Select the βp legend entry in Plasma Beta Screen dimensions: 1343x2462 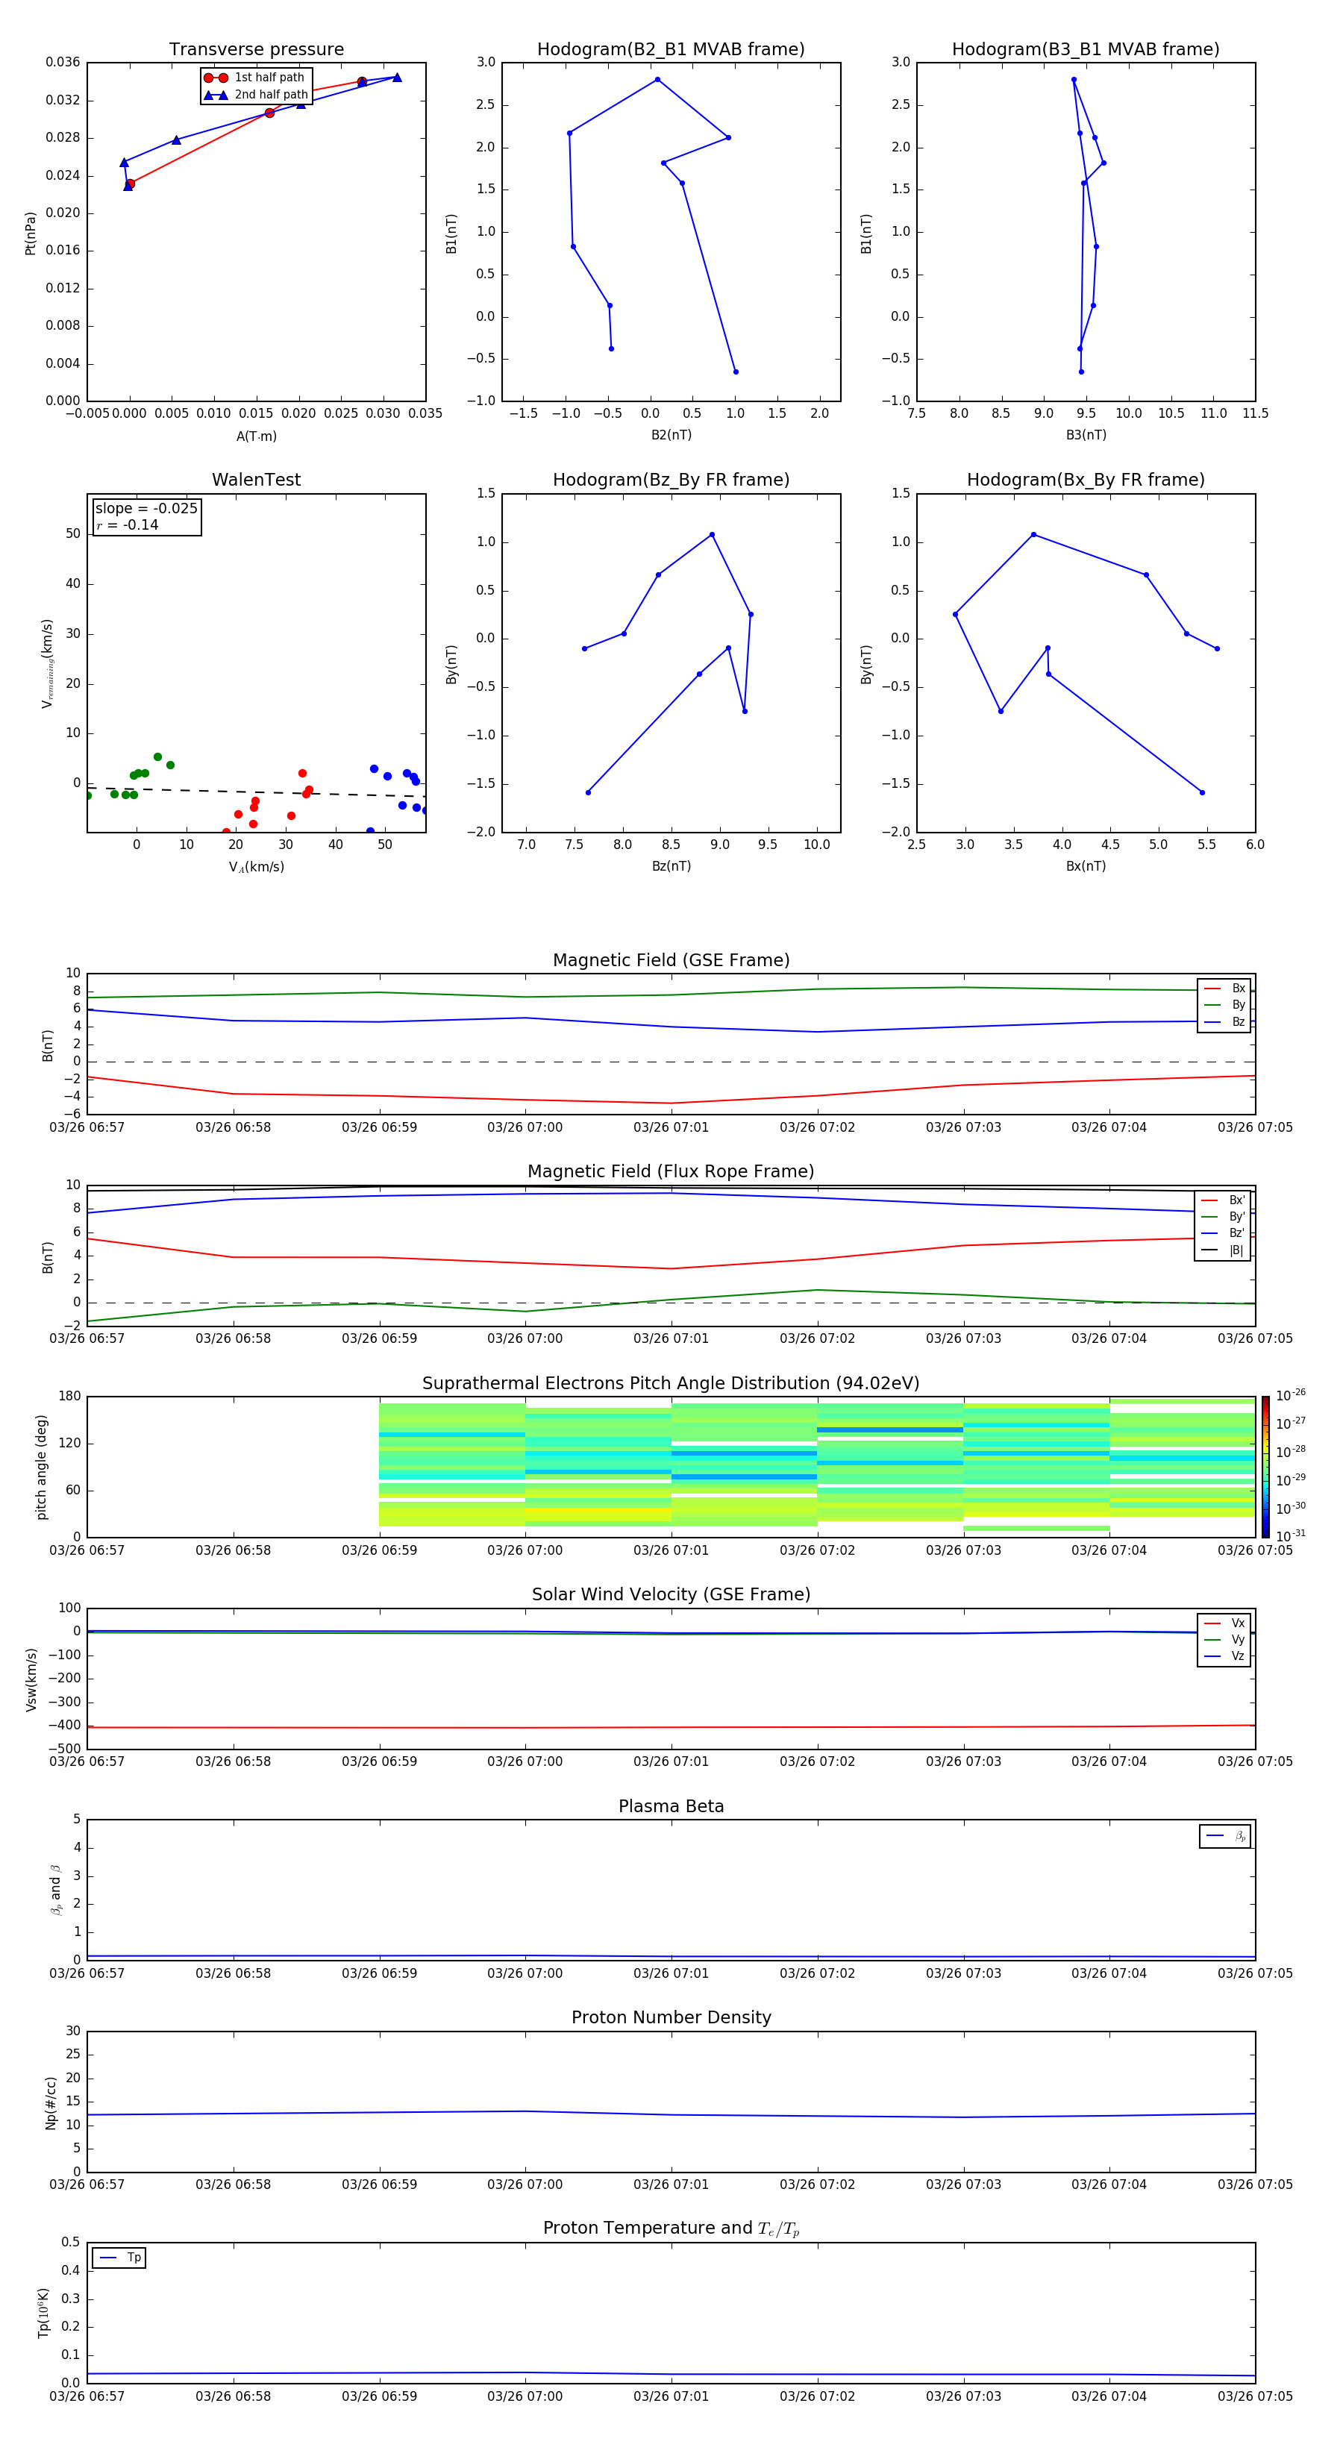coord(1225,1836)
